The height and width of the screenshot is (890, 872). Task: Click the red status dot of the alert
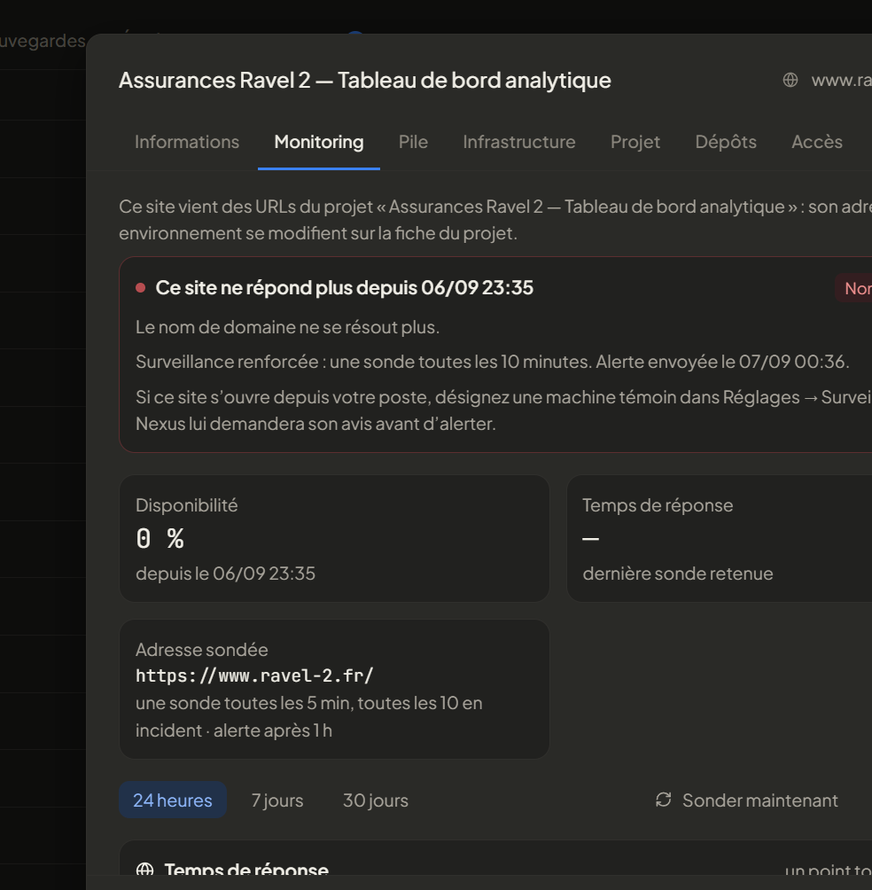click(x=141, y=288)
